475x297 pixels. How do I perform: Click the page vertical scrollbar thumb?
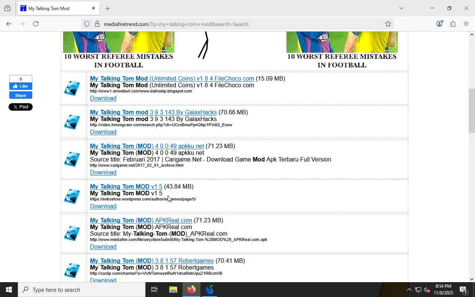[472, 111]
